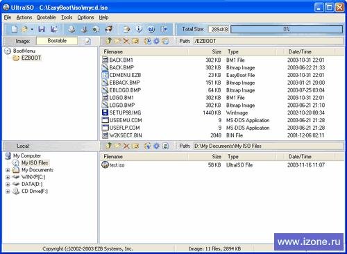This screenshot has width=347, height=254.
Task: Select the SETUP98.IMG file
Action: pyautogui.click(x=125, y=112)
